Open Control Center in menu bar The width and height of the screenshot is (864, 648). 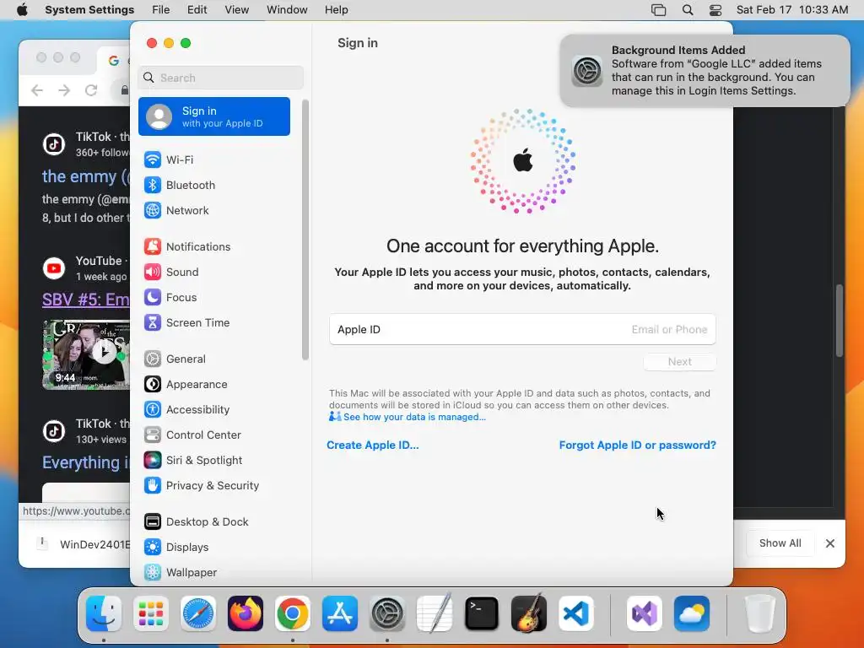tap(715, 10)
